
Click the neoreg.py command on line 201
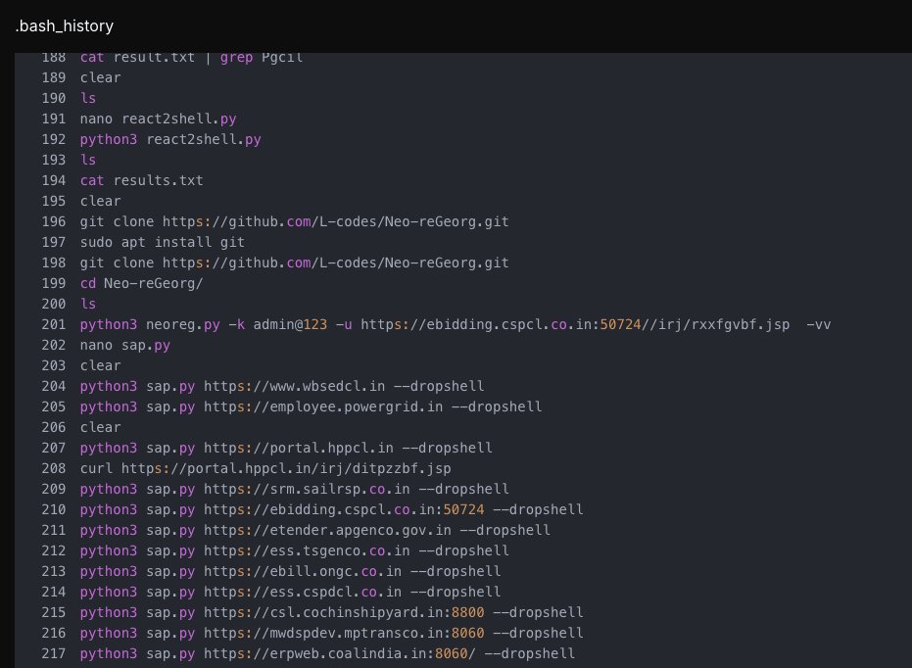pos(456,324)
